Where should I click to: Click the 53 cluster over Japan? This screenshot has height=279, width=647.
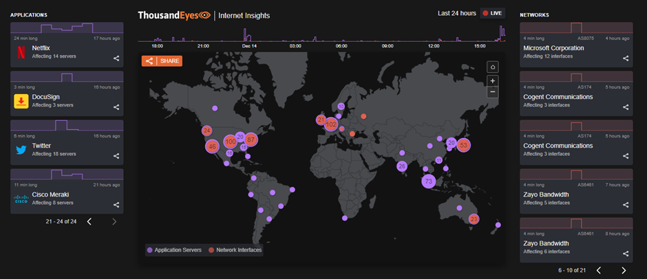(463, 145)
